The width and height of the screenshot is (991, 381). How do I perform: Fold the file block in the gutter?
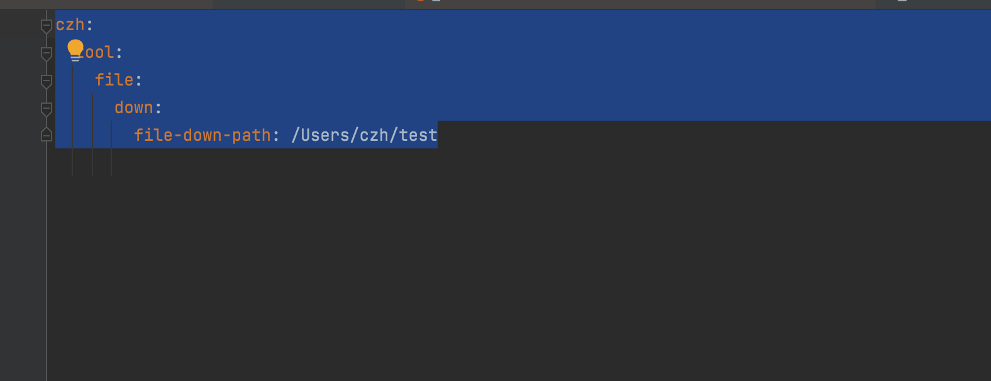coord(47,81)
